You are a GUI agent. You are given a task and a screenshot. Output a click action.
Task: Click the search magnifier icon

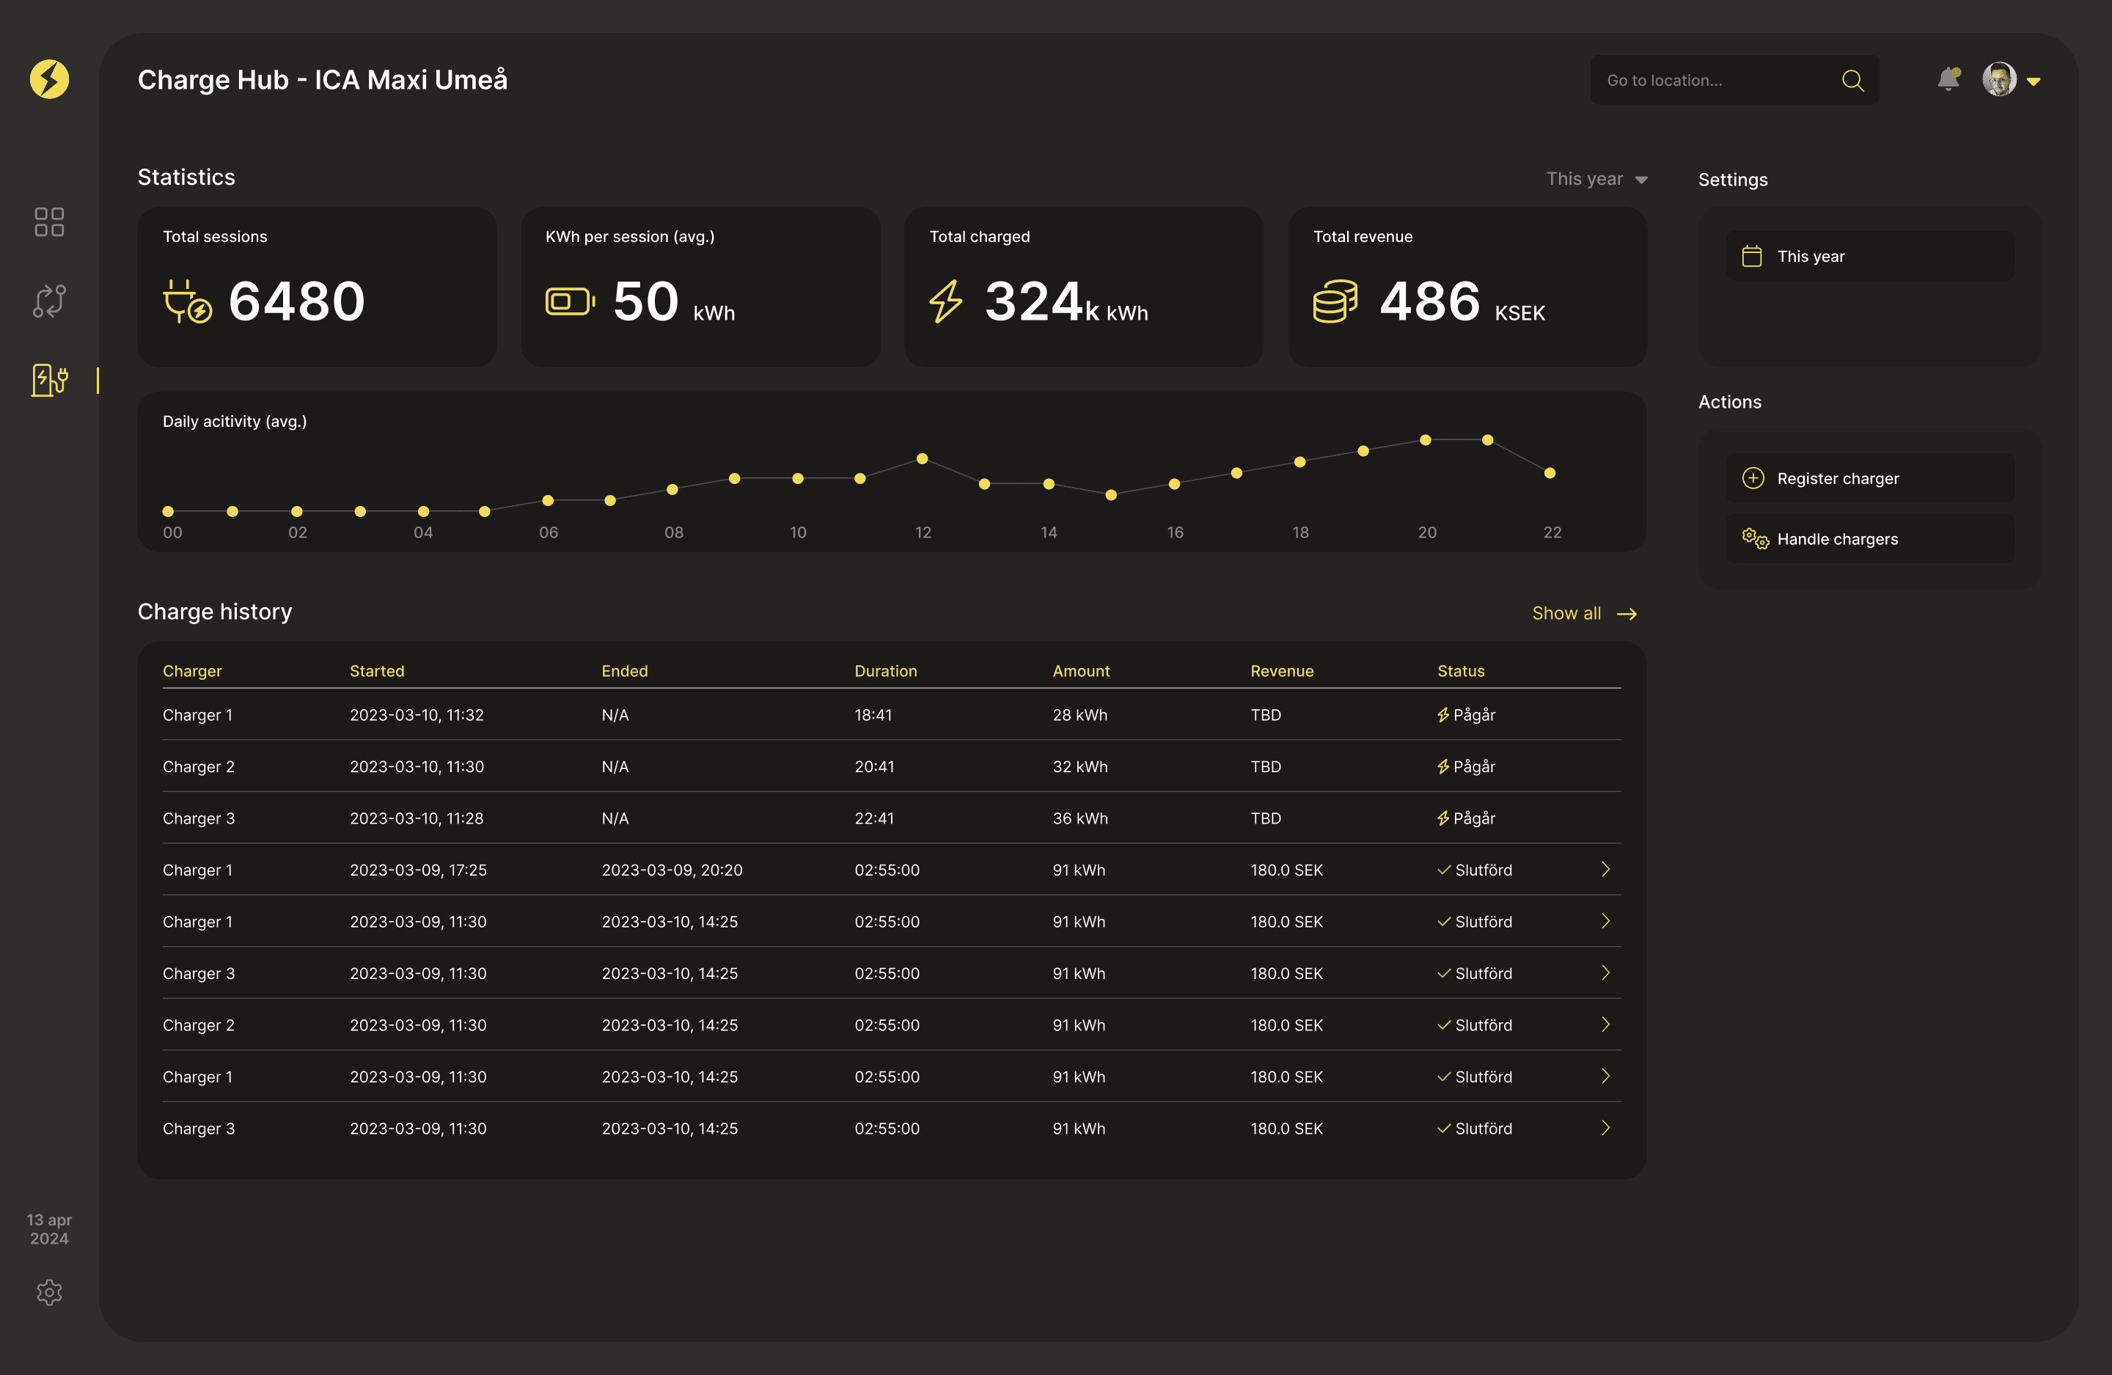[x=1852, y=81]
